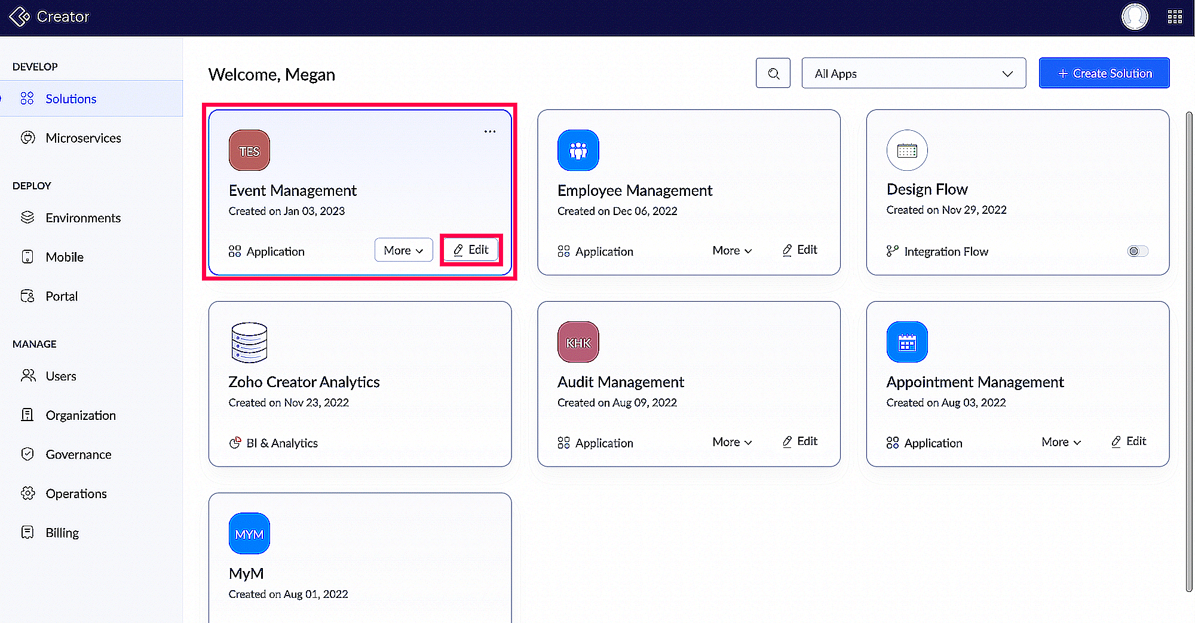
Task: Click Created on Aug 09, 2022 text
Action: click(x=617, y=403)
